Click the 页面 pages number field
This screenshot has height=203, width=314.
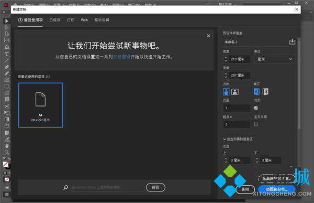pos(237,108)
